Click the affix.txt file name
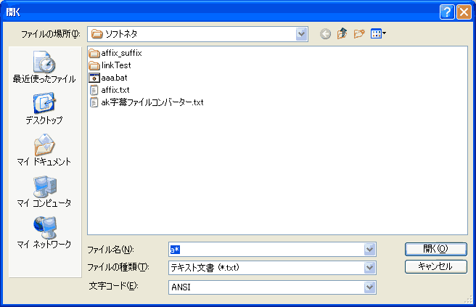 click(115, 90)
